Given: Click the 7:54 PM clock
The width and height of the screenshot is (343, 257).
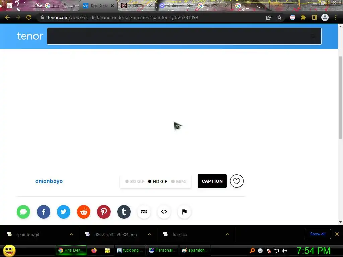Looking at the screenshot, I should pos(314,251).
